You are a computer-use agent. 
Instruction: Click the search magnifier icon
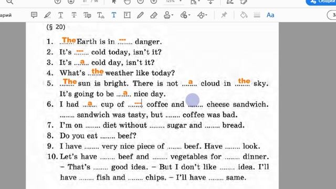(10, 2)
